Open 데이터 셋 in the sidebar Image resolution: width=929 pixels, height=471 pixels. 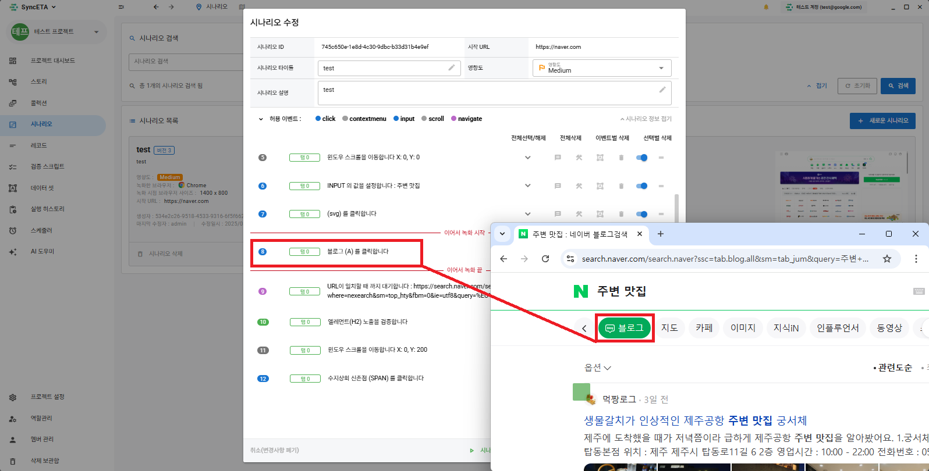pos(42,188)
